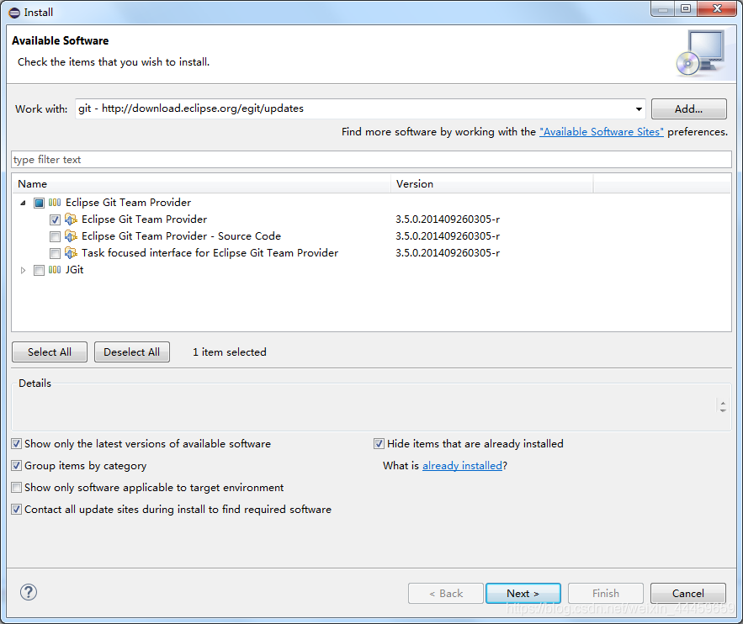Click version of Task focused interface row
Image resolution: width=743 pixels, height=624 pixels.
click(448, 253)
